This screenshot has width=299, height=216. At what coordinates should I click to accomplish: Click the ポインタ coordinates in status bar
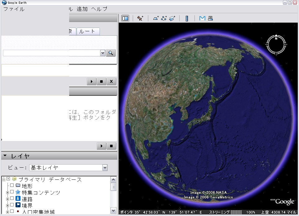pyautogui.click(x=161, y=212)
